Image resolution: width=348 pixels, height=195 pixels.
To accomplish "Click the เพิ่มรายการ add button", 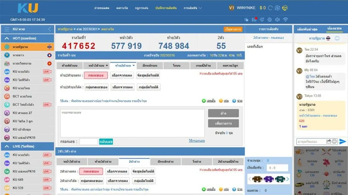I will pos(223,123).
